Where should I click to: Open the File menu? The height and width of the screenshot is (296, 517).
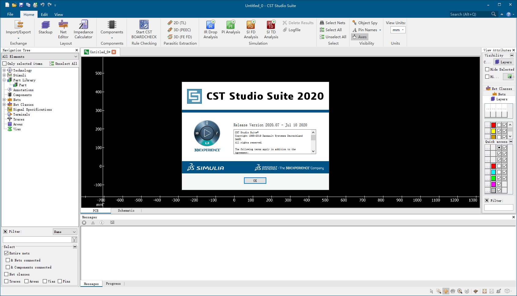click(10, 14)
